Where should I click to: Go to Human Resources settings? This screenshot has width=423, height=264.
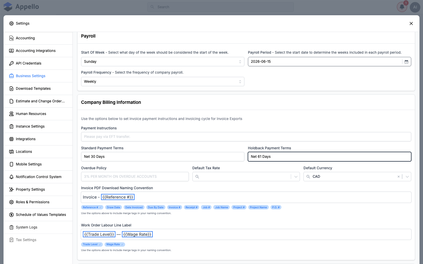point(38,114)
